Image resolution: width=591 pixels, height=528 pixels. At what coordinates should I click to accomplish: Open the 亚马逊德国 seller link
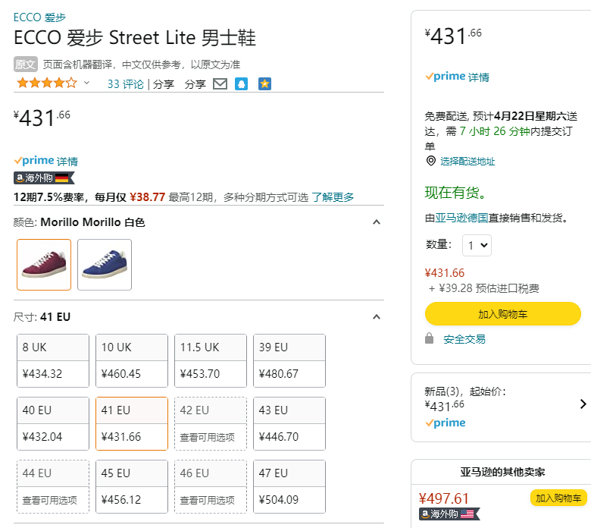tap(461, 218)
